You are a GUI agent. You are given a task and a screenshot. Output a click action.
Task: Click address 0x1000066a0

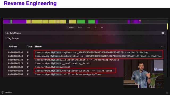16,52
